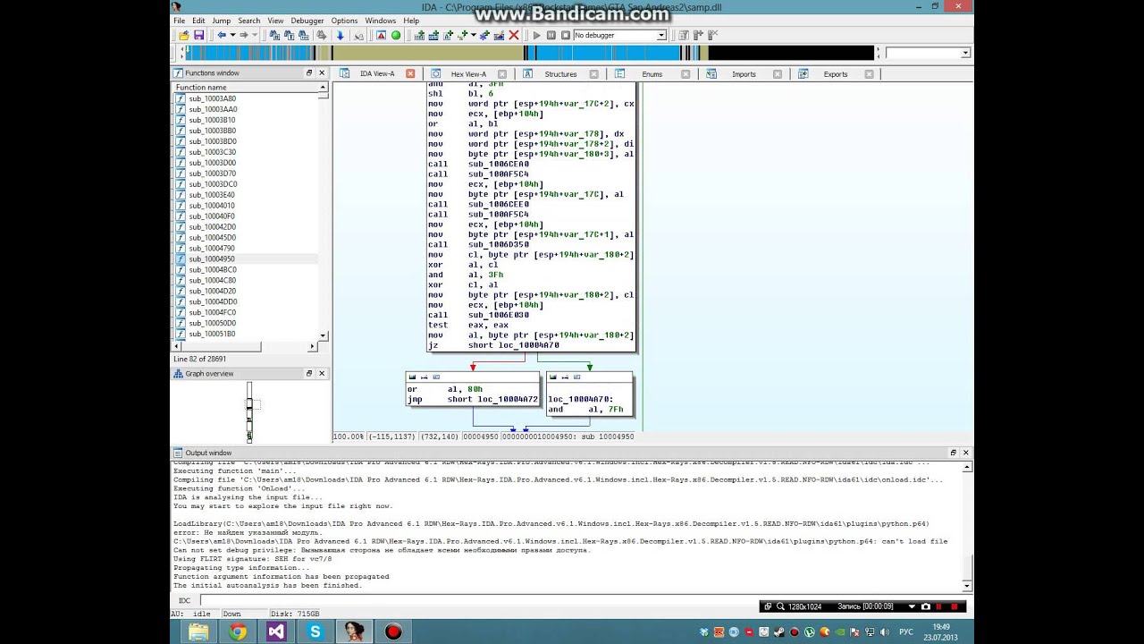This screenshot has height=644, width=1144.
Task: Click the red triangle toolbar icon
Action: [x=381, y=35]
